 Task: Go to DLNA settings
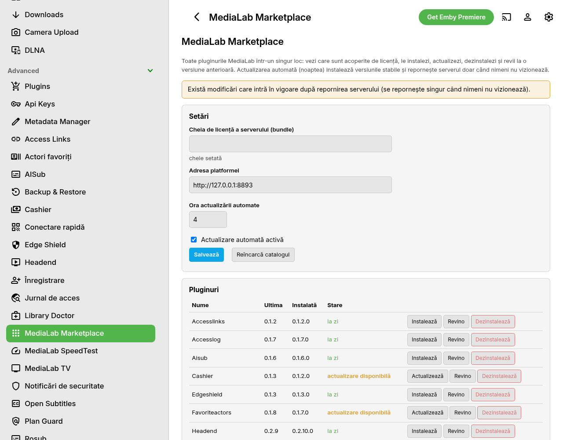(x=81, y=50)
